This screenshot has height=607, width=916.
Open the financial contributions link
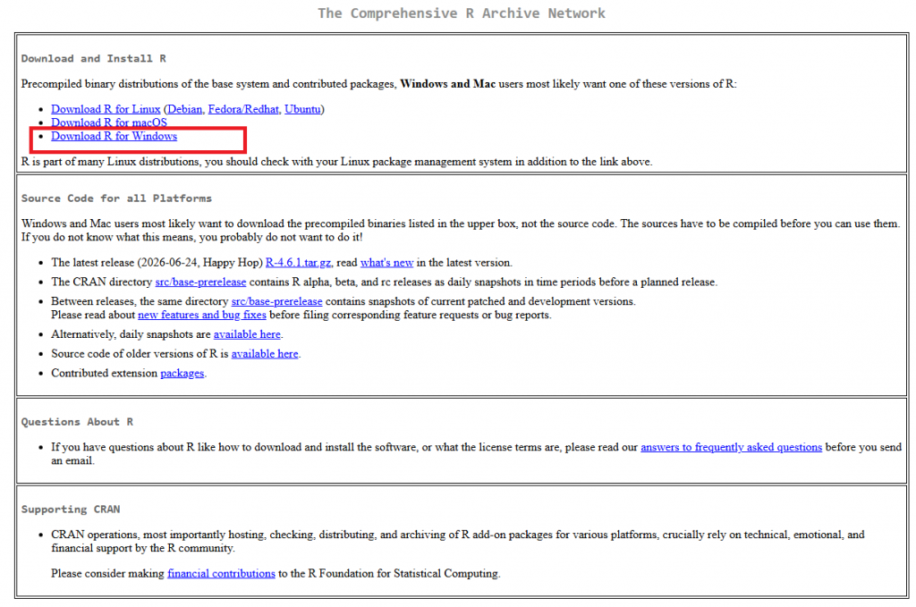[222, 574]
